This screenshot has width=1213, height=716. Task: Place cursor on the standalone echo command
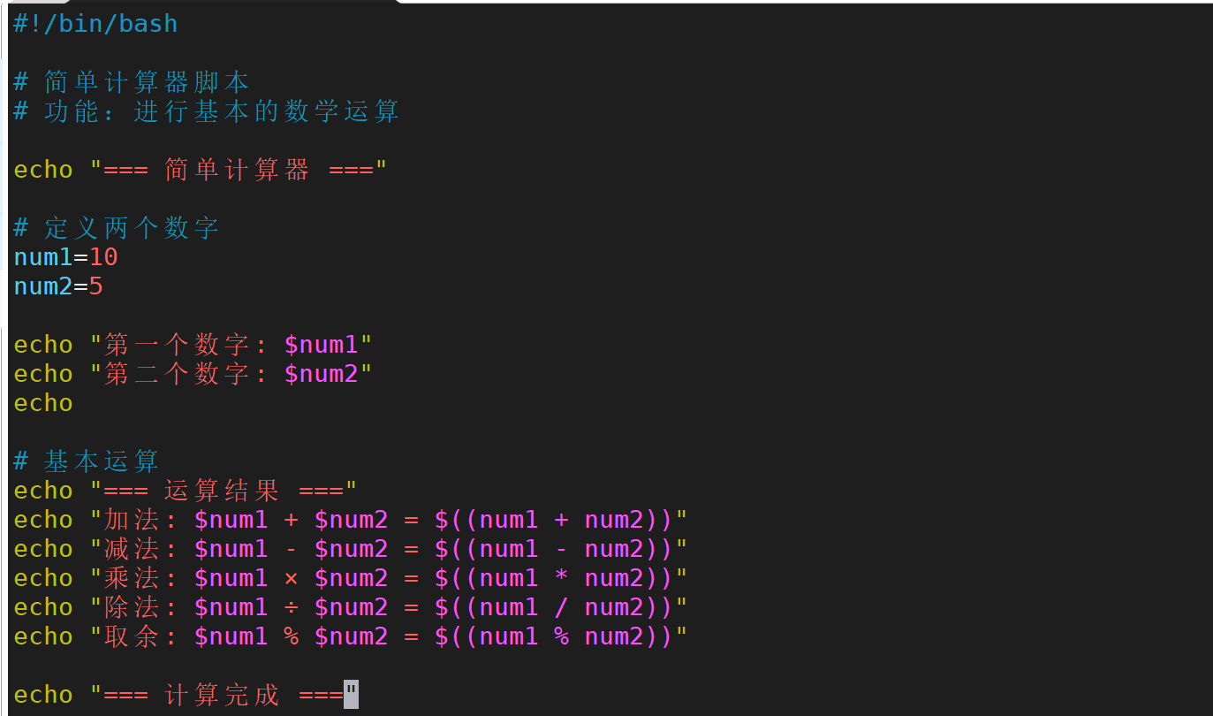(x=43, y=403)
